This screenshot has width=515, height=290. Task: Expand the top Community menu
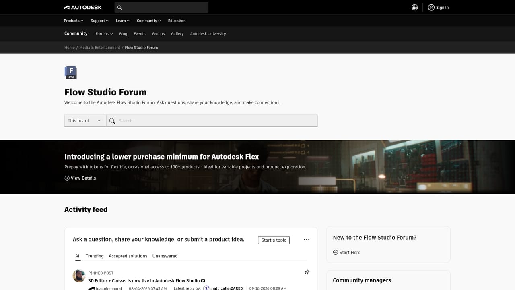[x=149, y=21]
